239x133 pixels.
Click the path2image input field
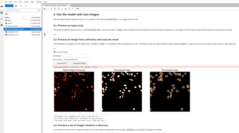[75, 56]
